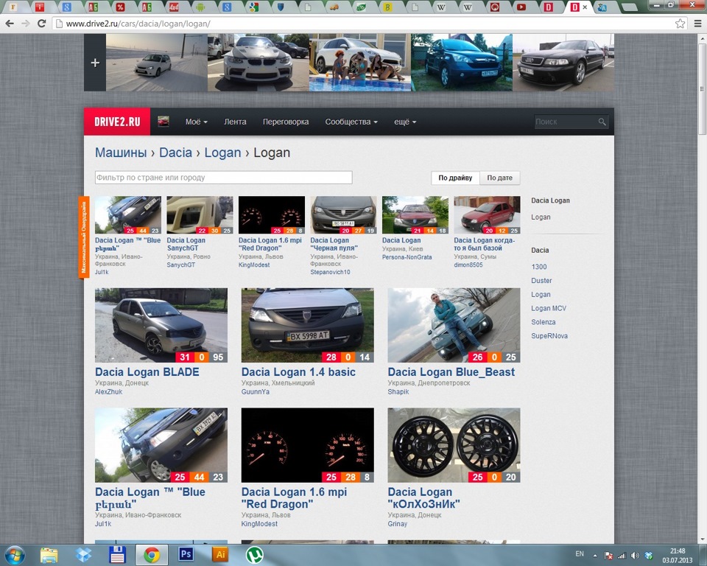Open the small SanychGT Dacia Logan thumbnail
The image size is (707, 566).
pos(200,214)
